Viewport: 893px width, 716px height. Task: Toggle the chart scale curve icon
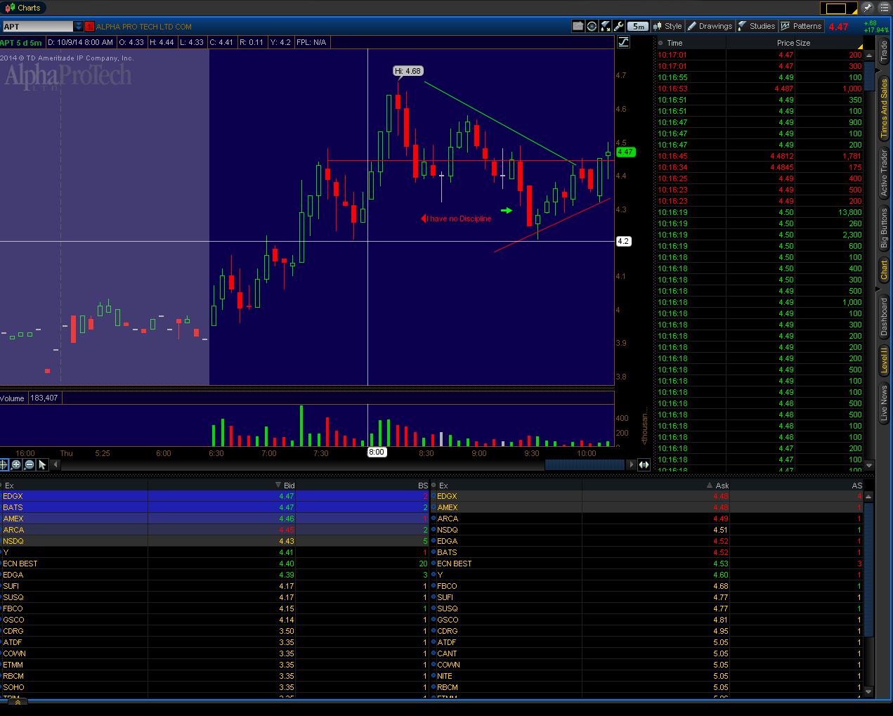[623, 42]
